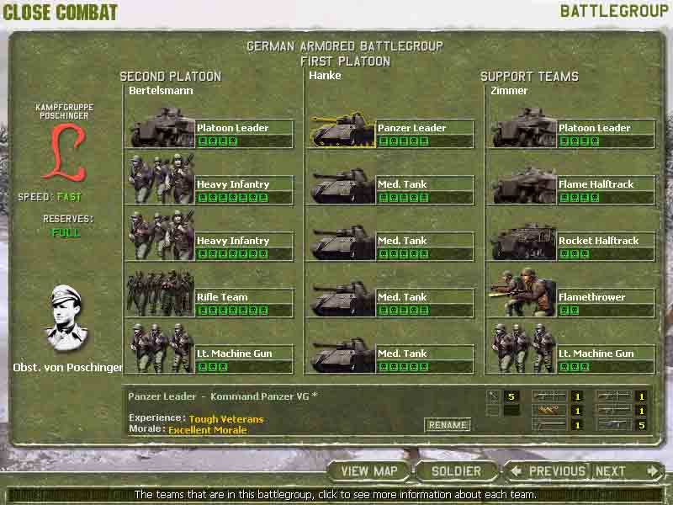
Task: Click the leader name 'Zimmer'
Action: tap(509, 91)
